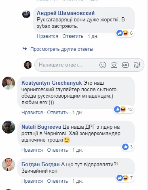View likes on Natali Bugreeva's comment
The width and height of the screenshot is (148, 190).
coord(128,147)
